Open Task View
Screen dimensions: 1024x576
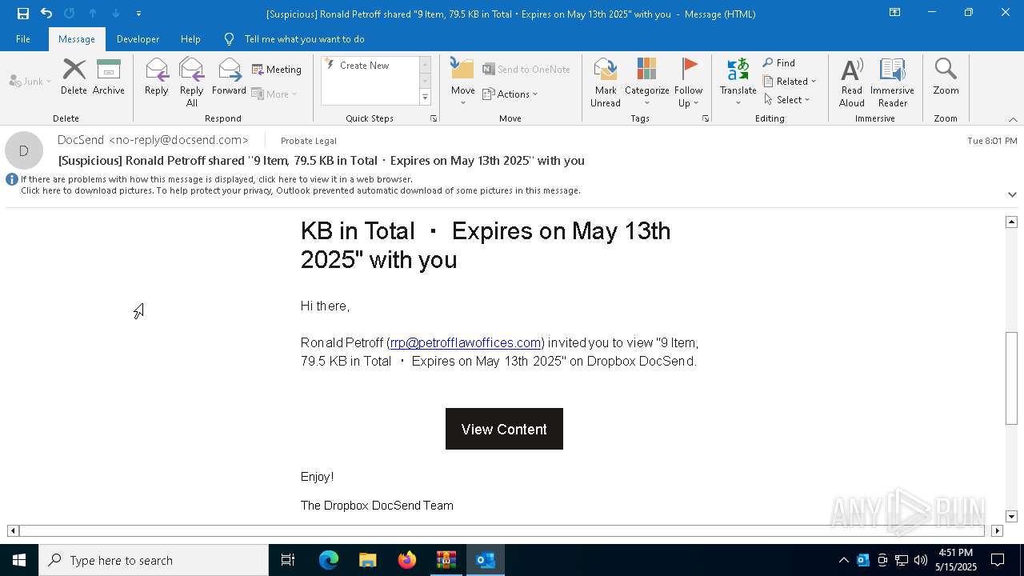tap(288, 560)
